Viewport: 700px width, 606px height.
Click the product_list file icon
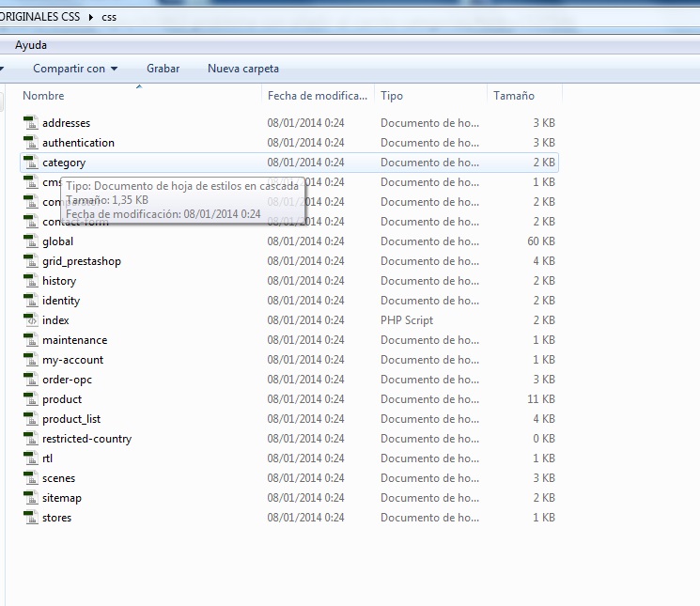(x=31, y=419)
